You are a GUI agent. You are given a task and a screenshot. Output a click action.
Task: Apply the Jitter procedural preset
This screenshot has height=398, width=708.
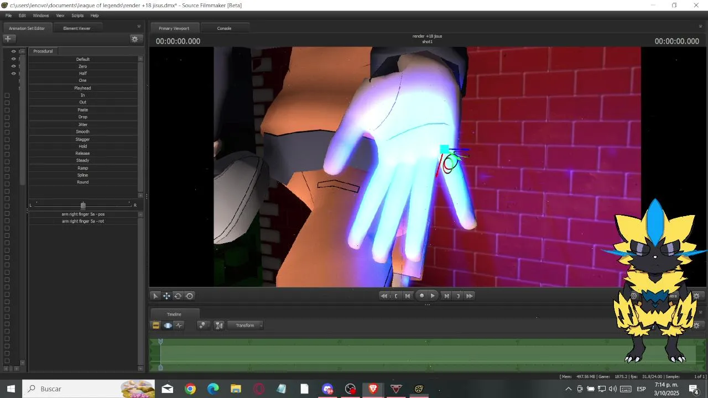83,124
